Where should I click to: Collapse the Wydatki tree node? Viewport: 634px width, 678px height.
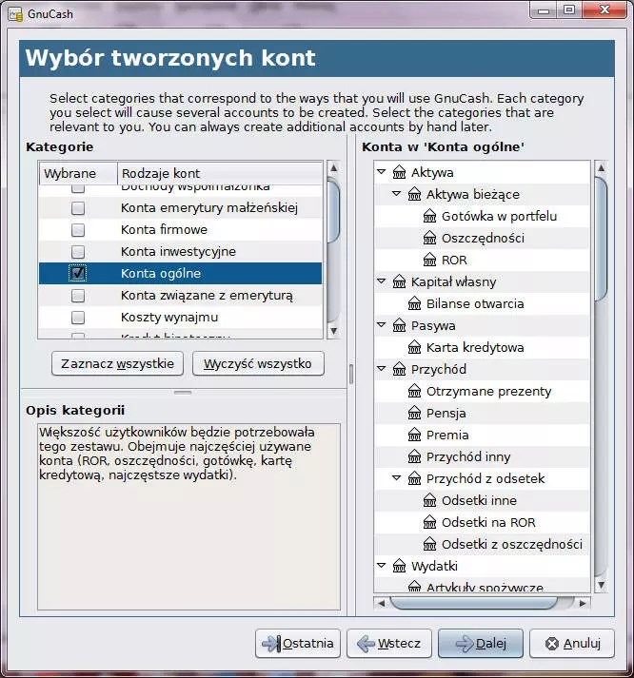coord(382,565)
